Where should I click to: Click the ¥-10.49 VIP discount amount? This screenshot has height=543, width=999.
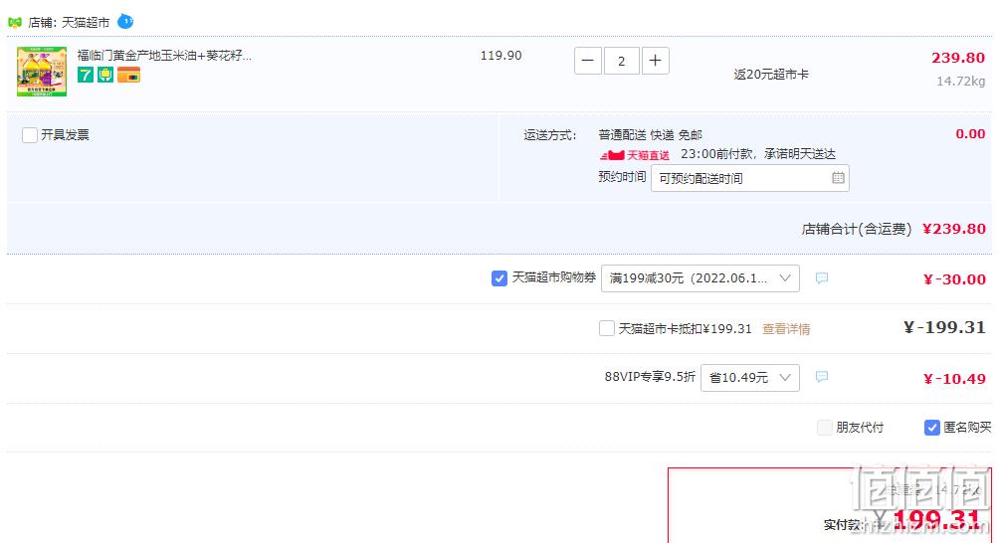pos(954,379)
